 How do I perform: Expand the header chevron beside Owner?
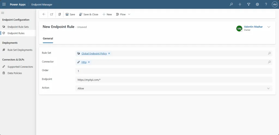(x=269, y=27)
